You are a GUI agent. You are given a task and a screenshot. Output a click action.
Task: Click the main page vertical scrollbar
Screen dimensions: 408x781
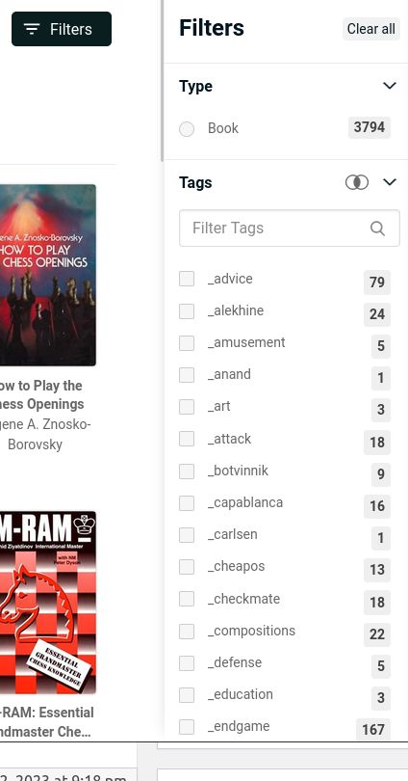coord(162,81)
